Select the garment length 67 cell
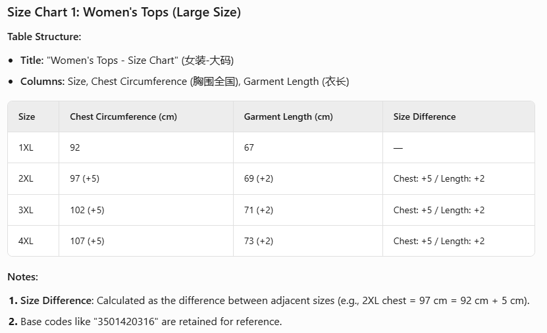Screen dimensions: 547x333 [x=249, y=147]
